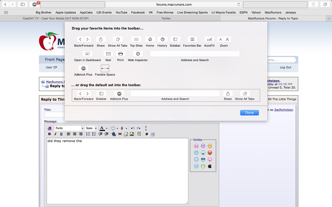Open the ESPN bookmark in Favorites Bar
Screen dimensions: 332x207
244,12
